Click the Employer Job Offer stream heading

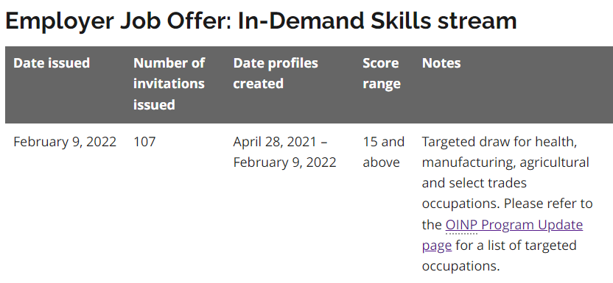tap(261, 21)
